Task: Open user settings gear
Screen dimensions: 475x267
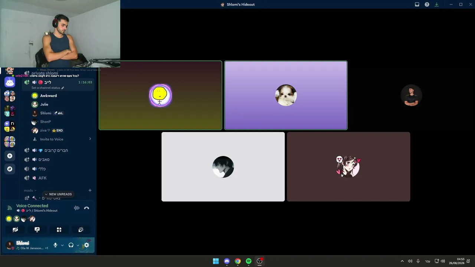Action: point(86,245)
